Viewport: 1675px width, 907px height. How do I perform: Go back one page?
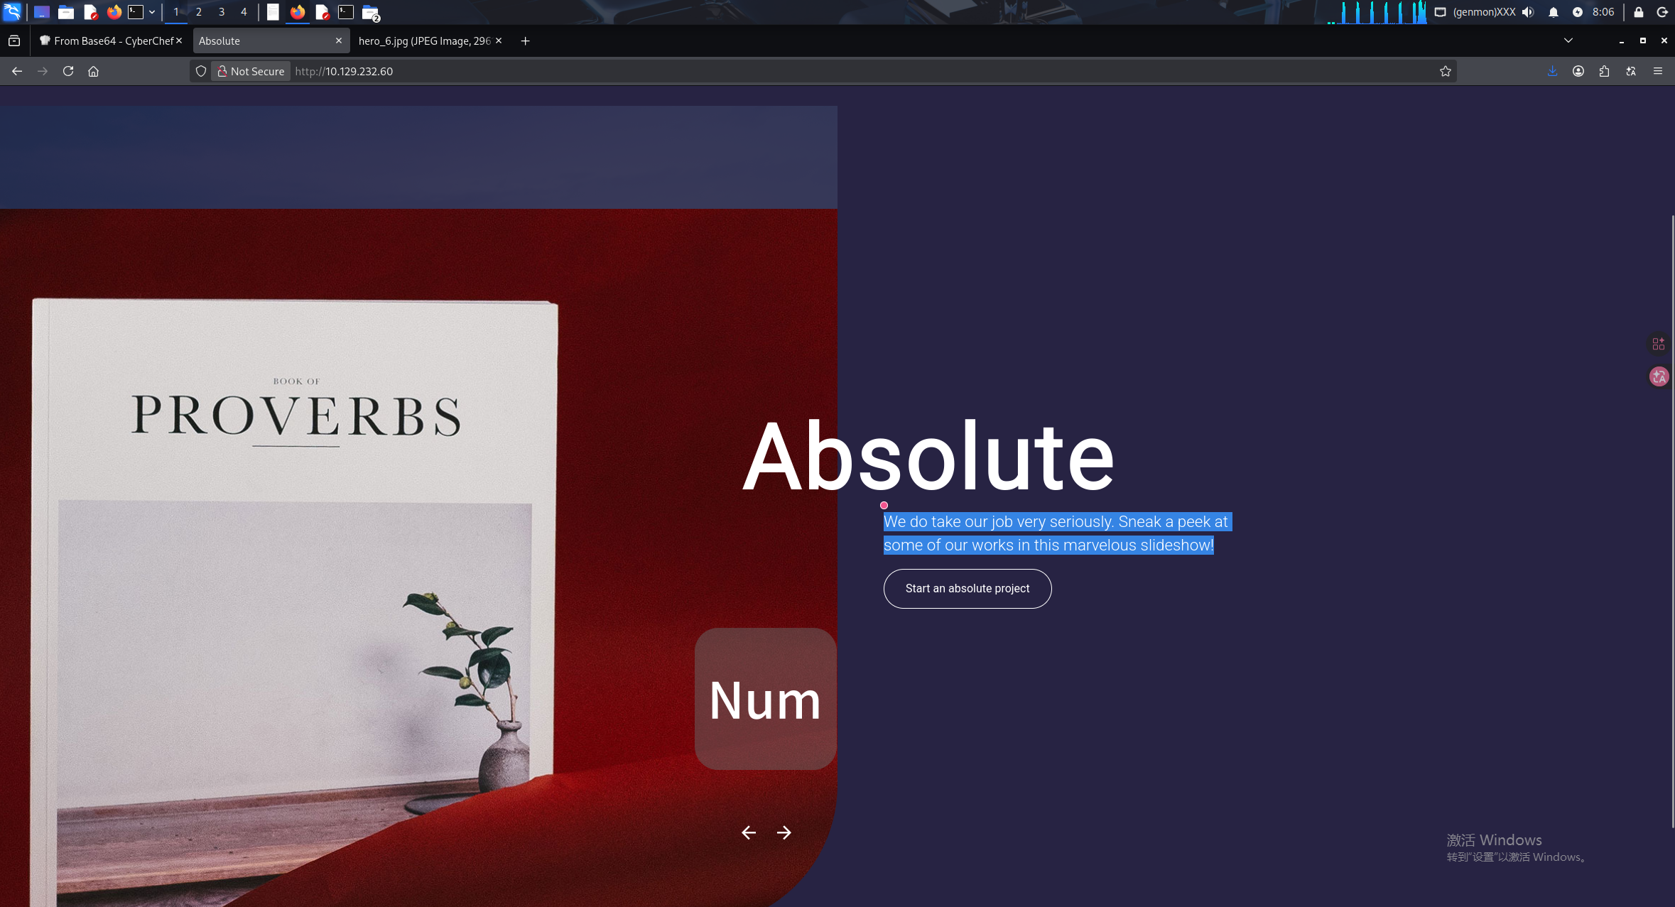click(17, 71)
